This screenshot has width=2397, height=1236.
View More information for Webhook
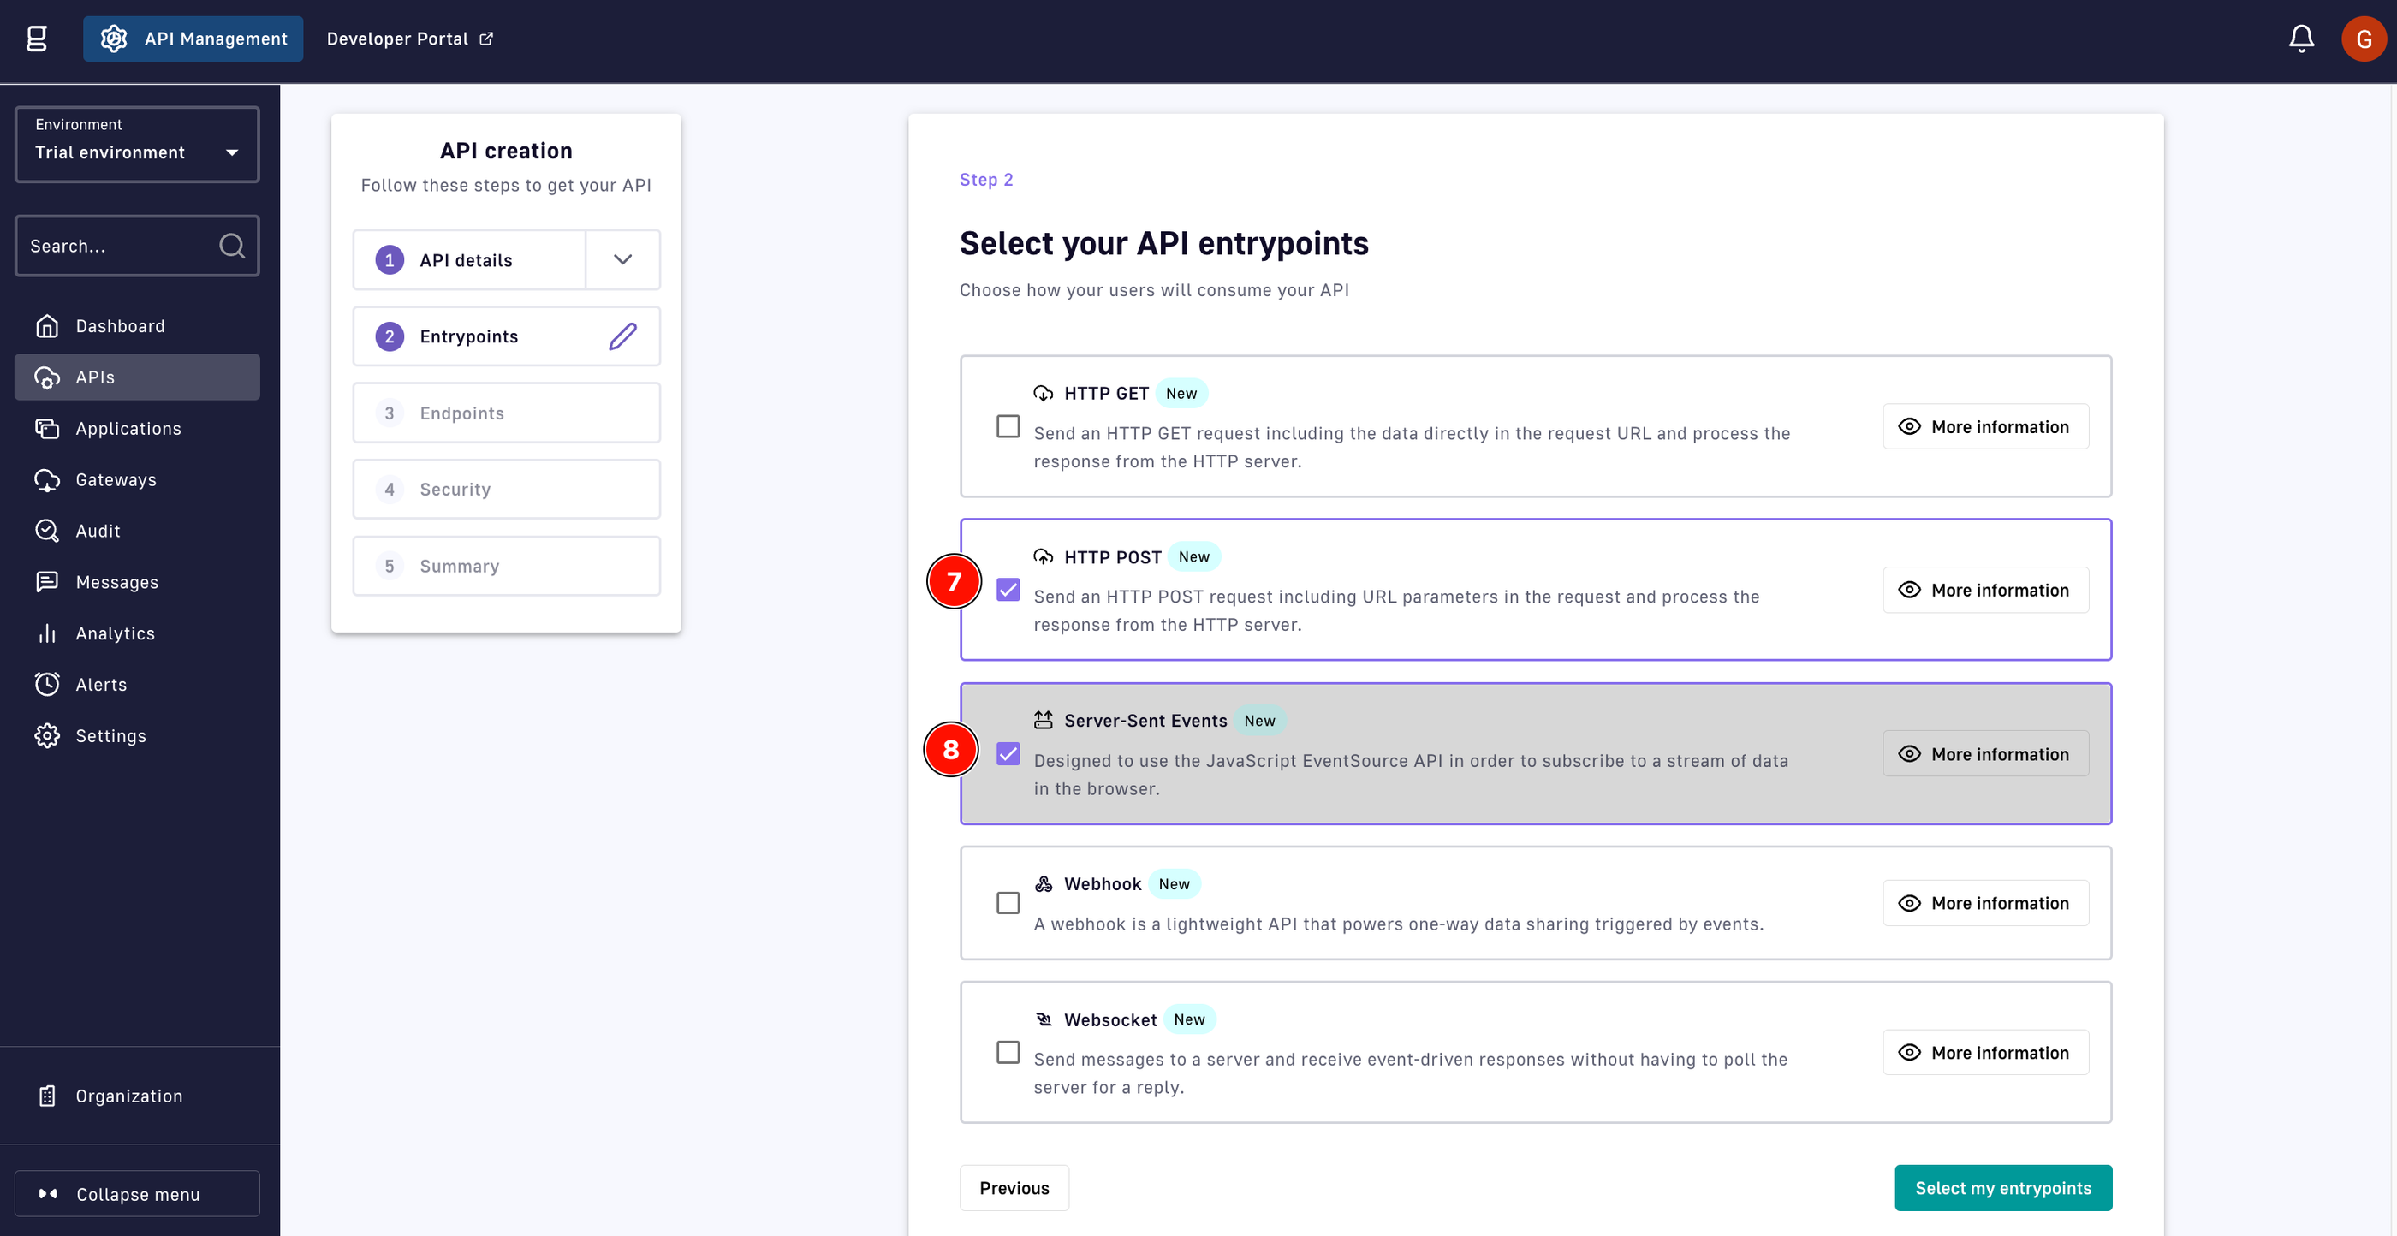click(1984, 903)
